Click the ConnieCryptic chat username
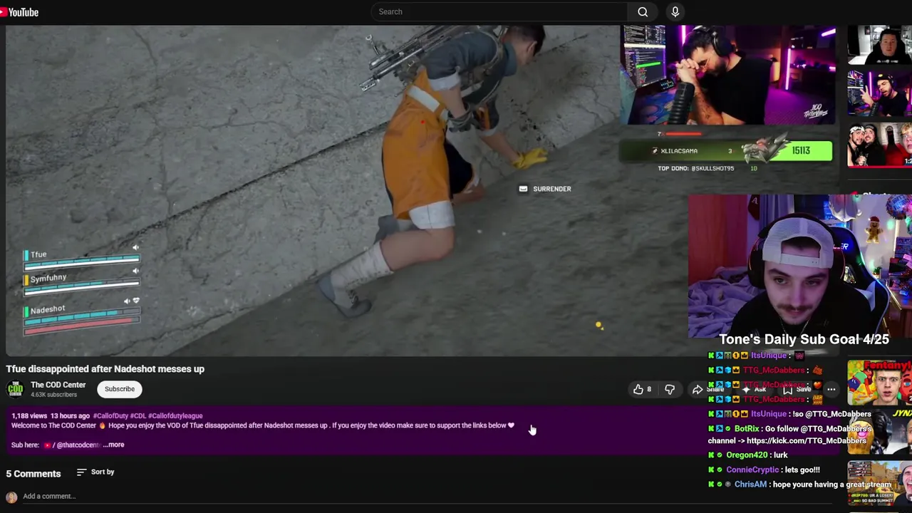 click(x=752, y=470)
